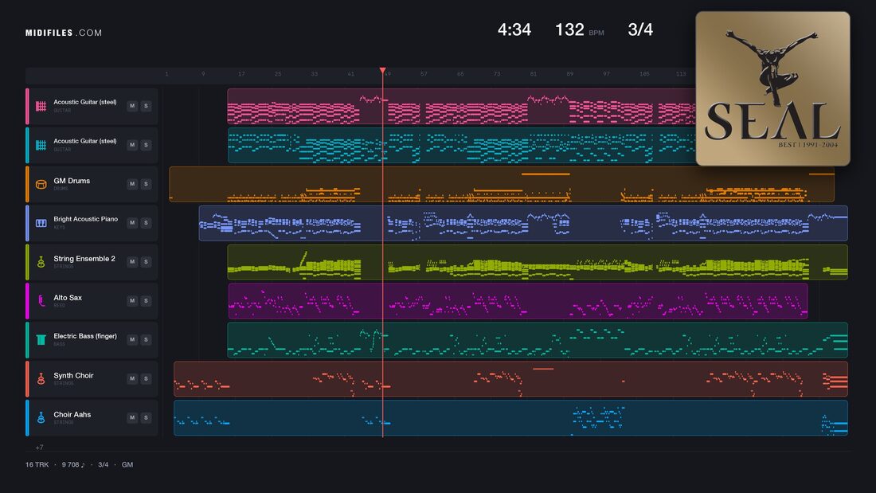The height and width of the screenshot is (493, 876).
Task: Click the Electric Bass (finger) icon
Action: tap(41, 340)
